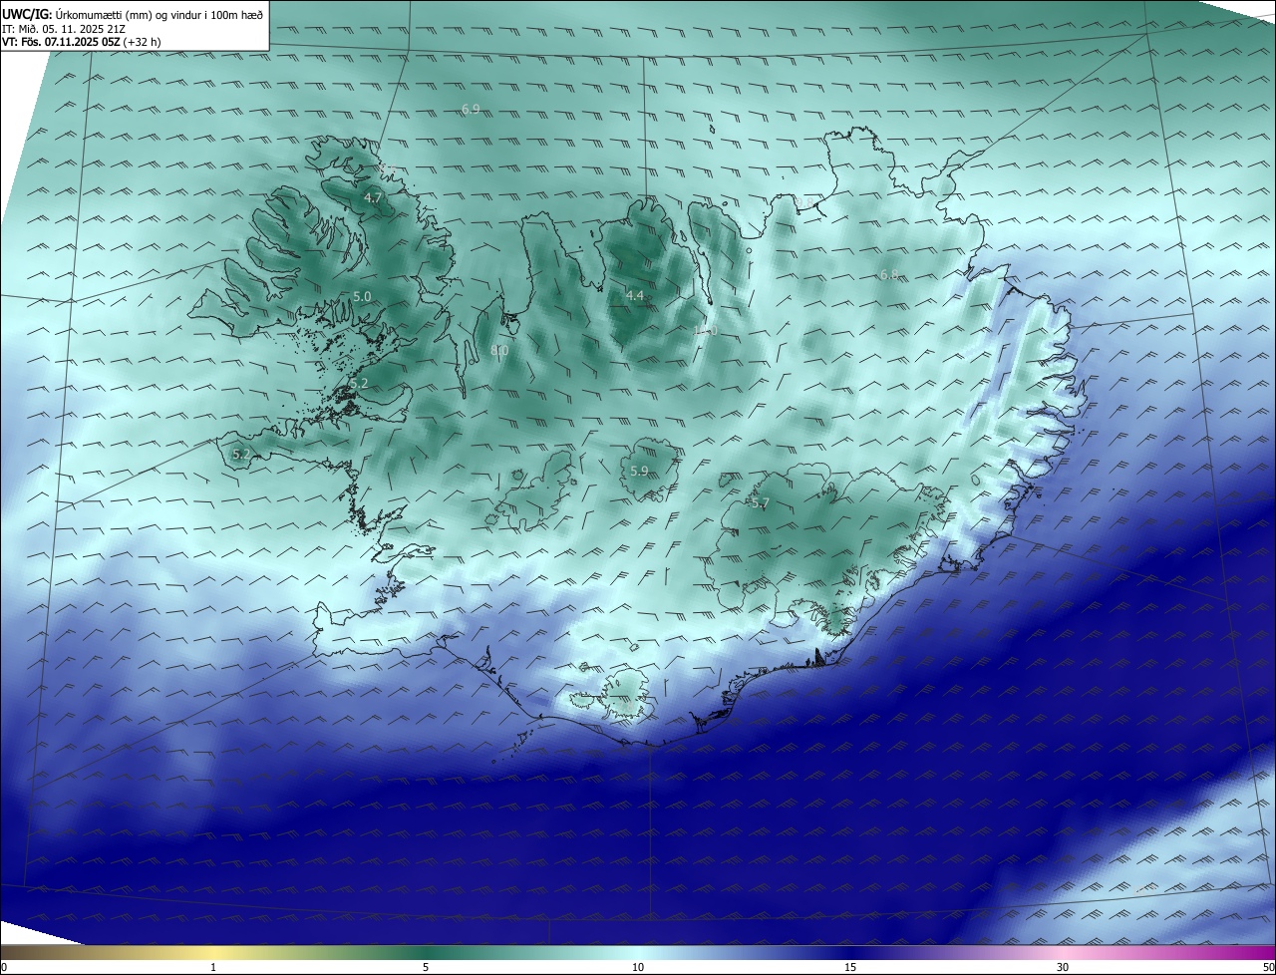Screen dimensions: 1276x975
Task: Pick the 8.0 value label on the map
Action: (499, 351)
